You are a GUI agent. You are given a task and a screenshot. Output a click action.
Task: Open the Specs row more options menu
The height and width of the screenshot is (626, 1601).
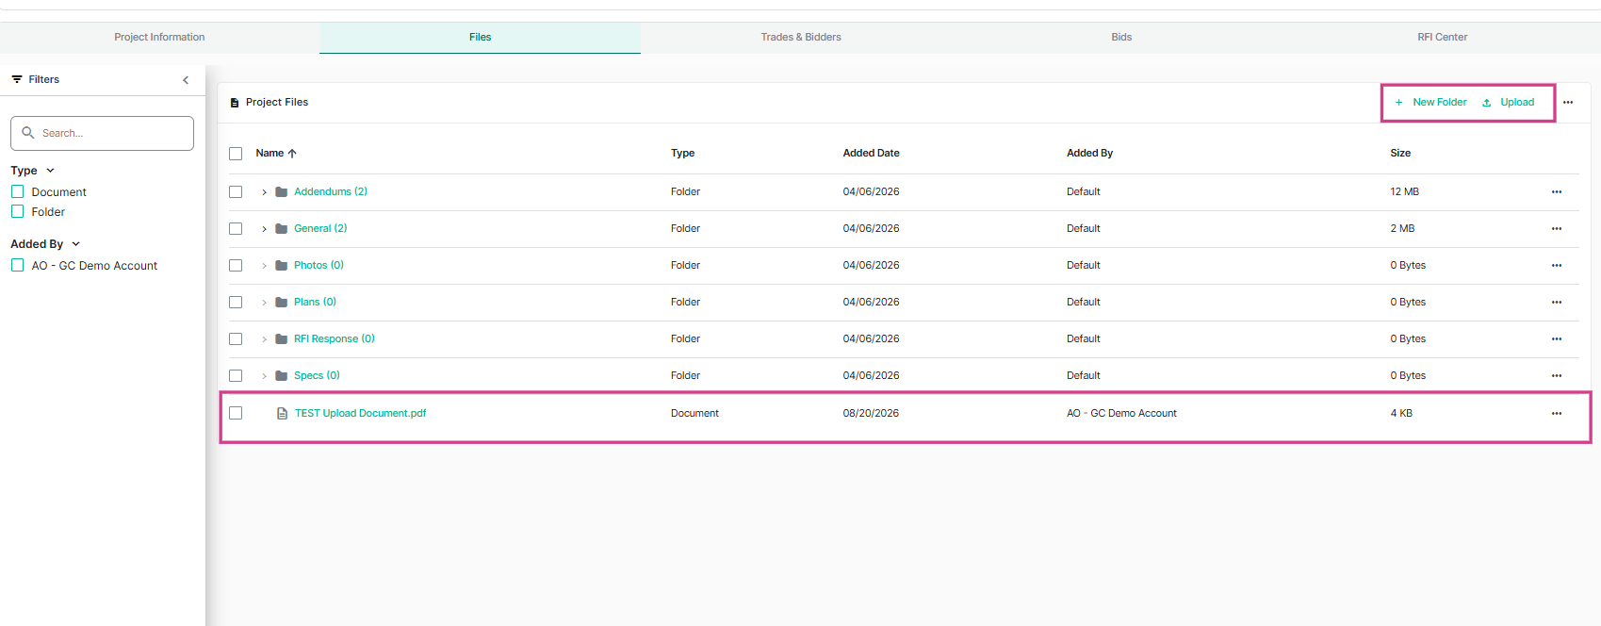1557,376
